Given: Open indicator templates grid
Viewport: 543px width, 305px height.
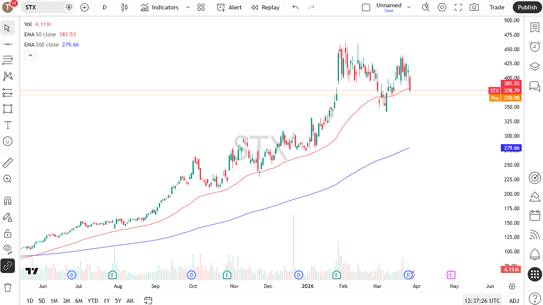Looking at the screenshot, I should tap(201, 7).
